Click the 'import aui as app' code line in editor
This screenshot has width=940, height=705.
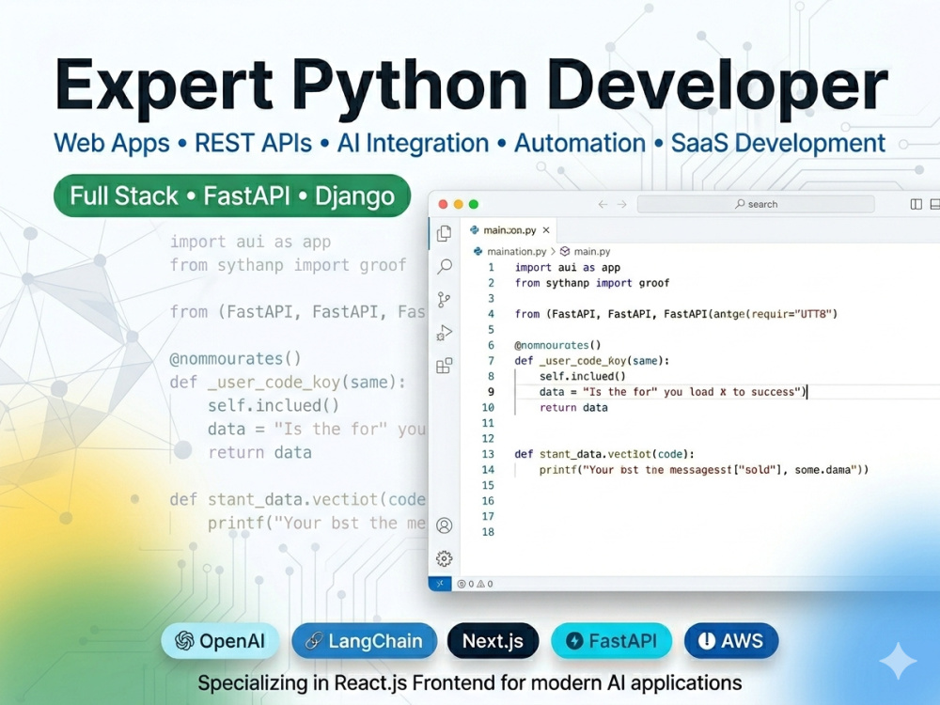click(567, 267)
